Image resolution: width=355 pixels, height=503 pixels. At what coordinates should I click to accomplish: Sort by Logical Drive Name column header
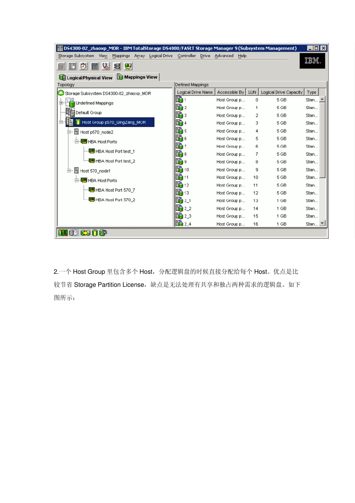coord(195,92)
